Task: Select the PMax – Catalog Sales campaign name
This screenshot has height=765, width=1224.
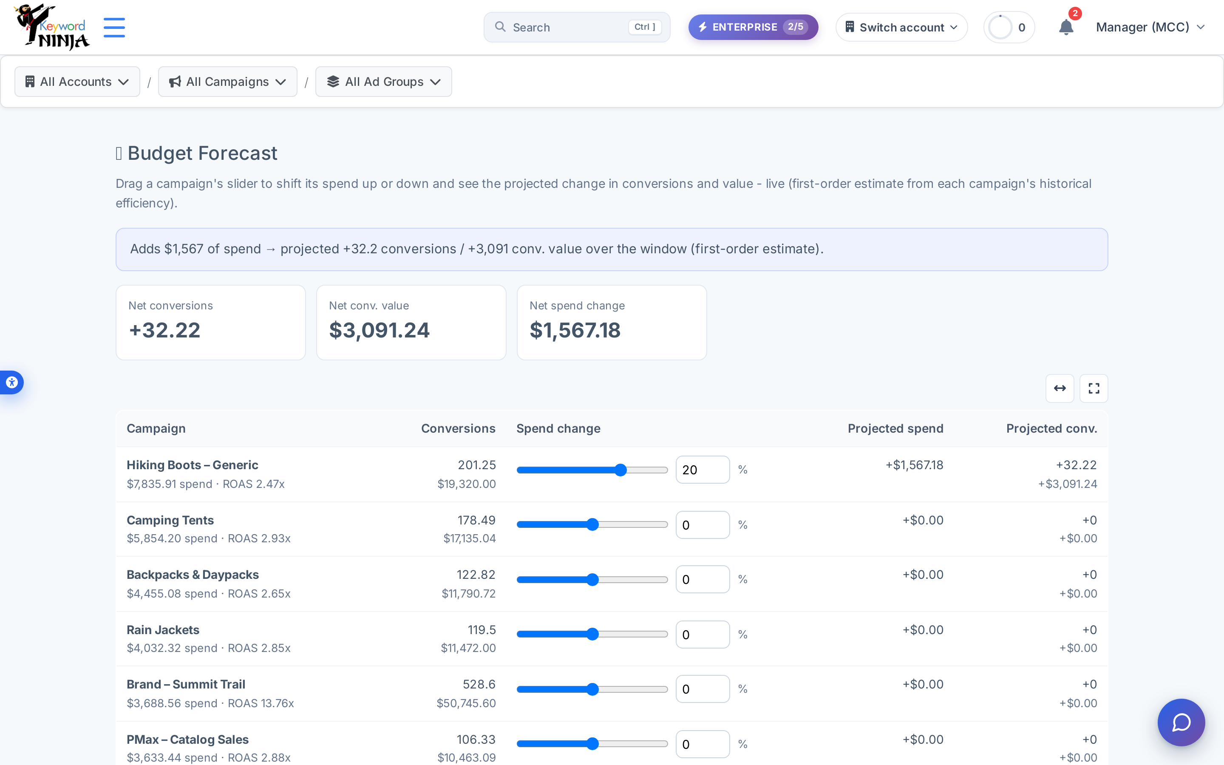Action: pos(188,739)
